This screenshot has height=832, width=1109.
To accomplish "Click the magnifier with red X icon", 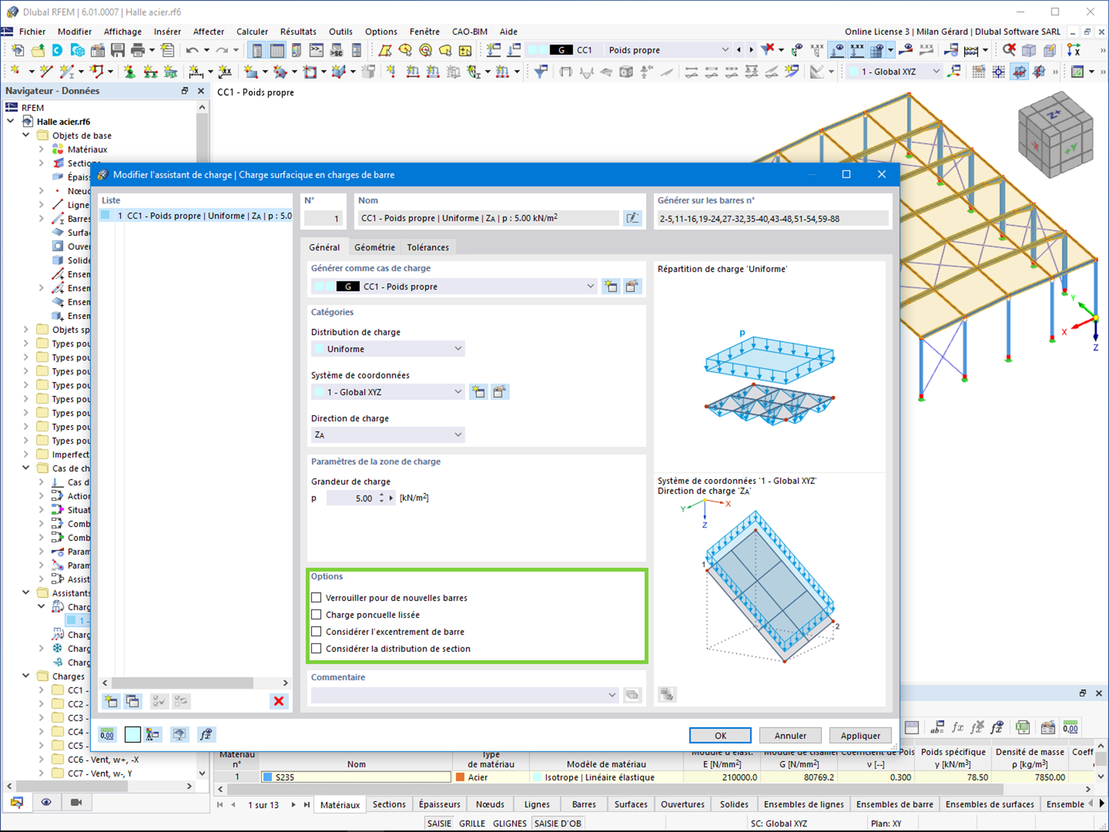I will coord(1009,50).
